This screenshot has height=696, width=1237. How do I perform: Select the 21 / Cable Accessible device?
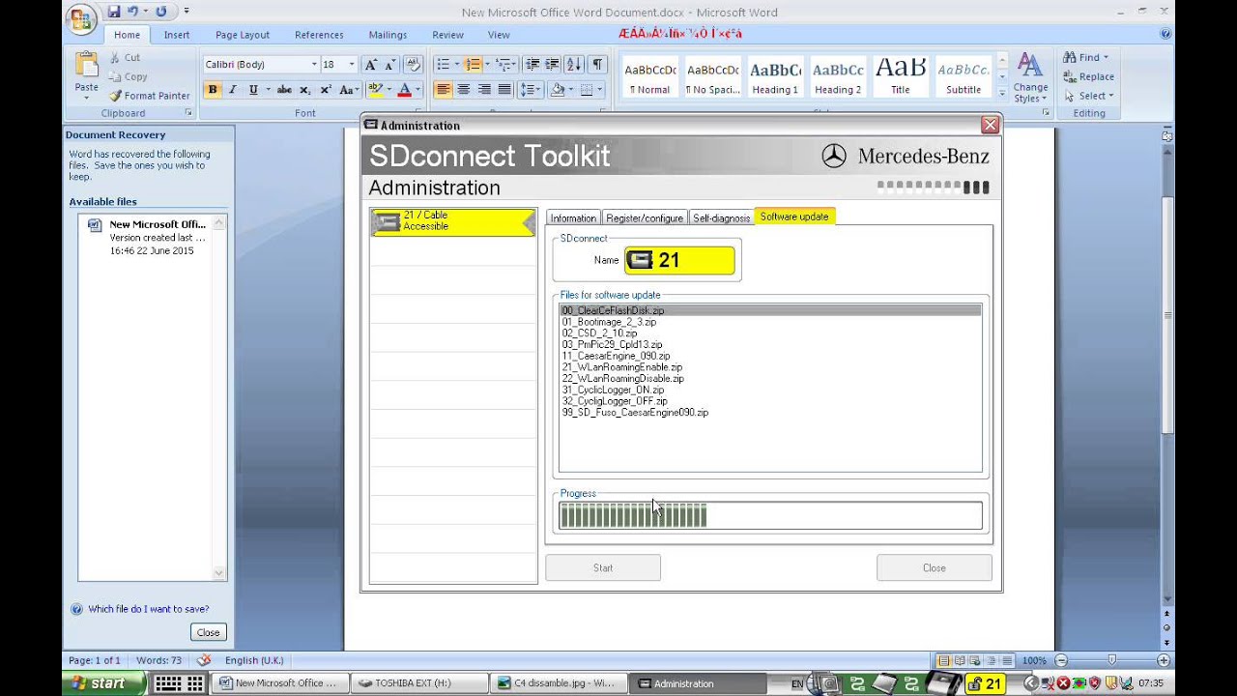tap(453, 221)
